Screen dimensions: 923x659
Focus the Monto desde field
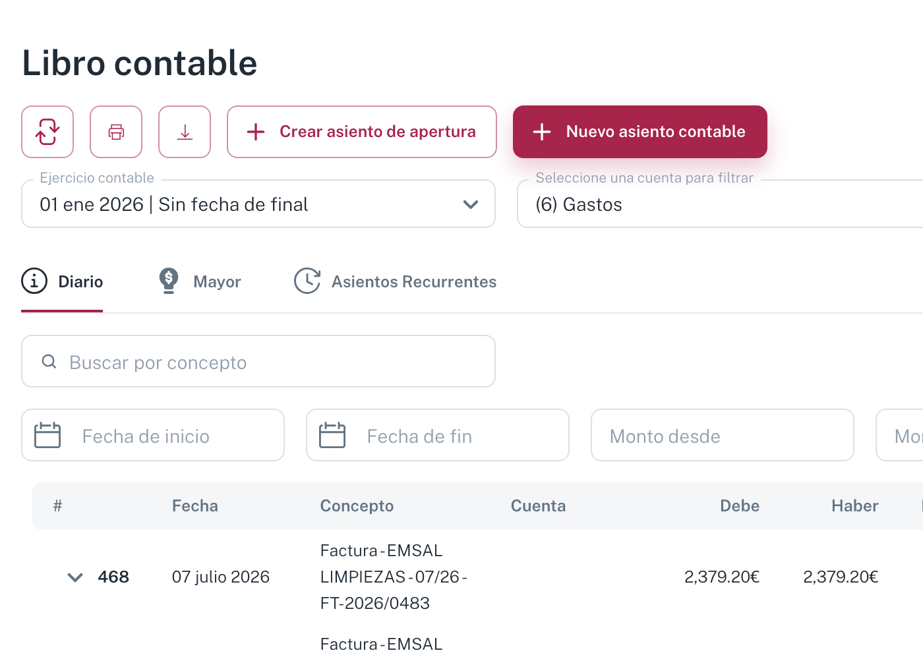(723, 436)
